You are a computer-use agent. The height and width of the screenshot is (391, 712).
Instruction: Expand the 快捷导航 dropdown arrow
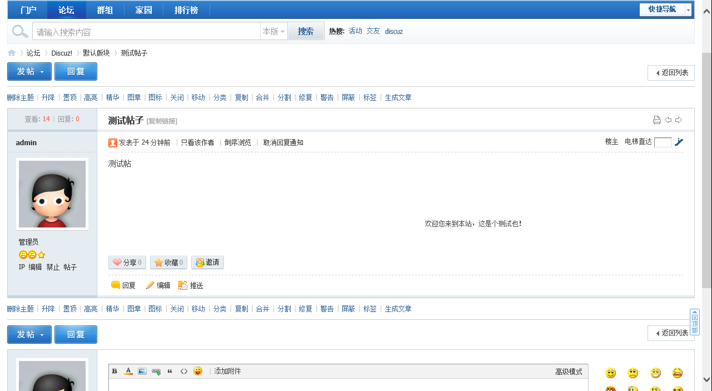click(689, 9)
